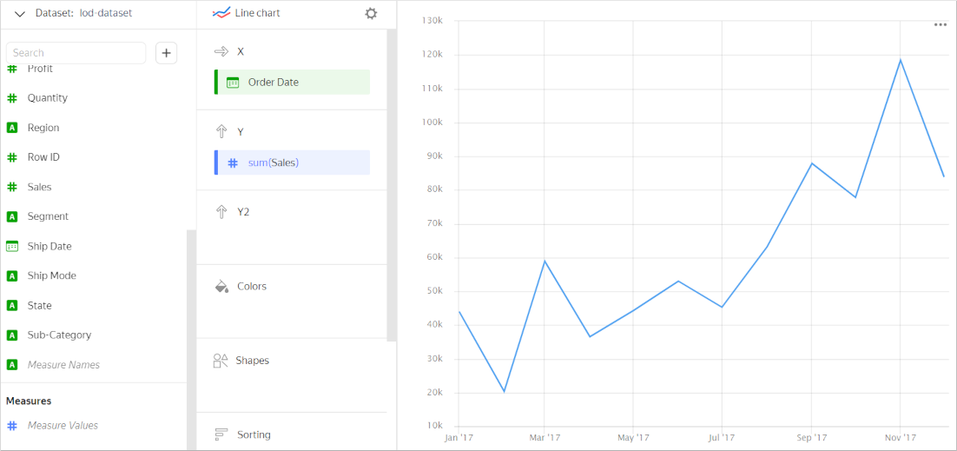Click the Sorting section icon
This screenshot has width=957, height=451.
click(221, 434)
